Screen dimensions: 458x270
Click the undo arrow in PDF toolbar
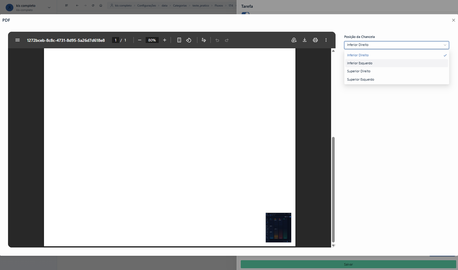[x=217, y=40]
